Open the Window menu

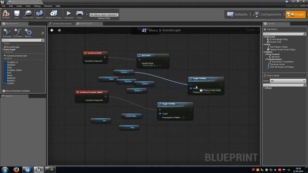click(x=48, y=6)
